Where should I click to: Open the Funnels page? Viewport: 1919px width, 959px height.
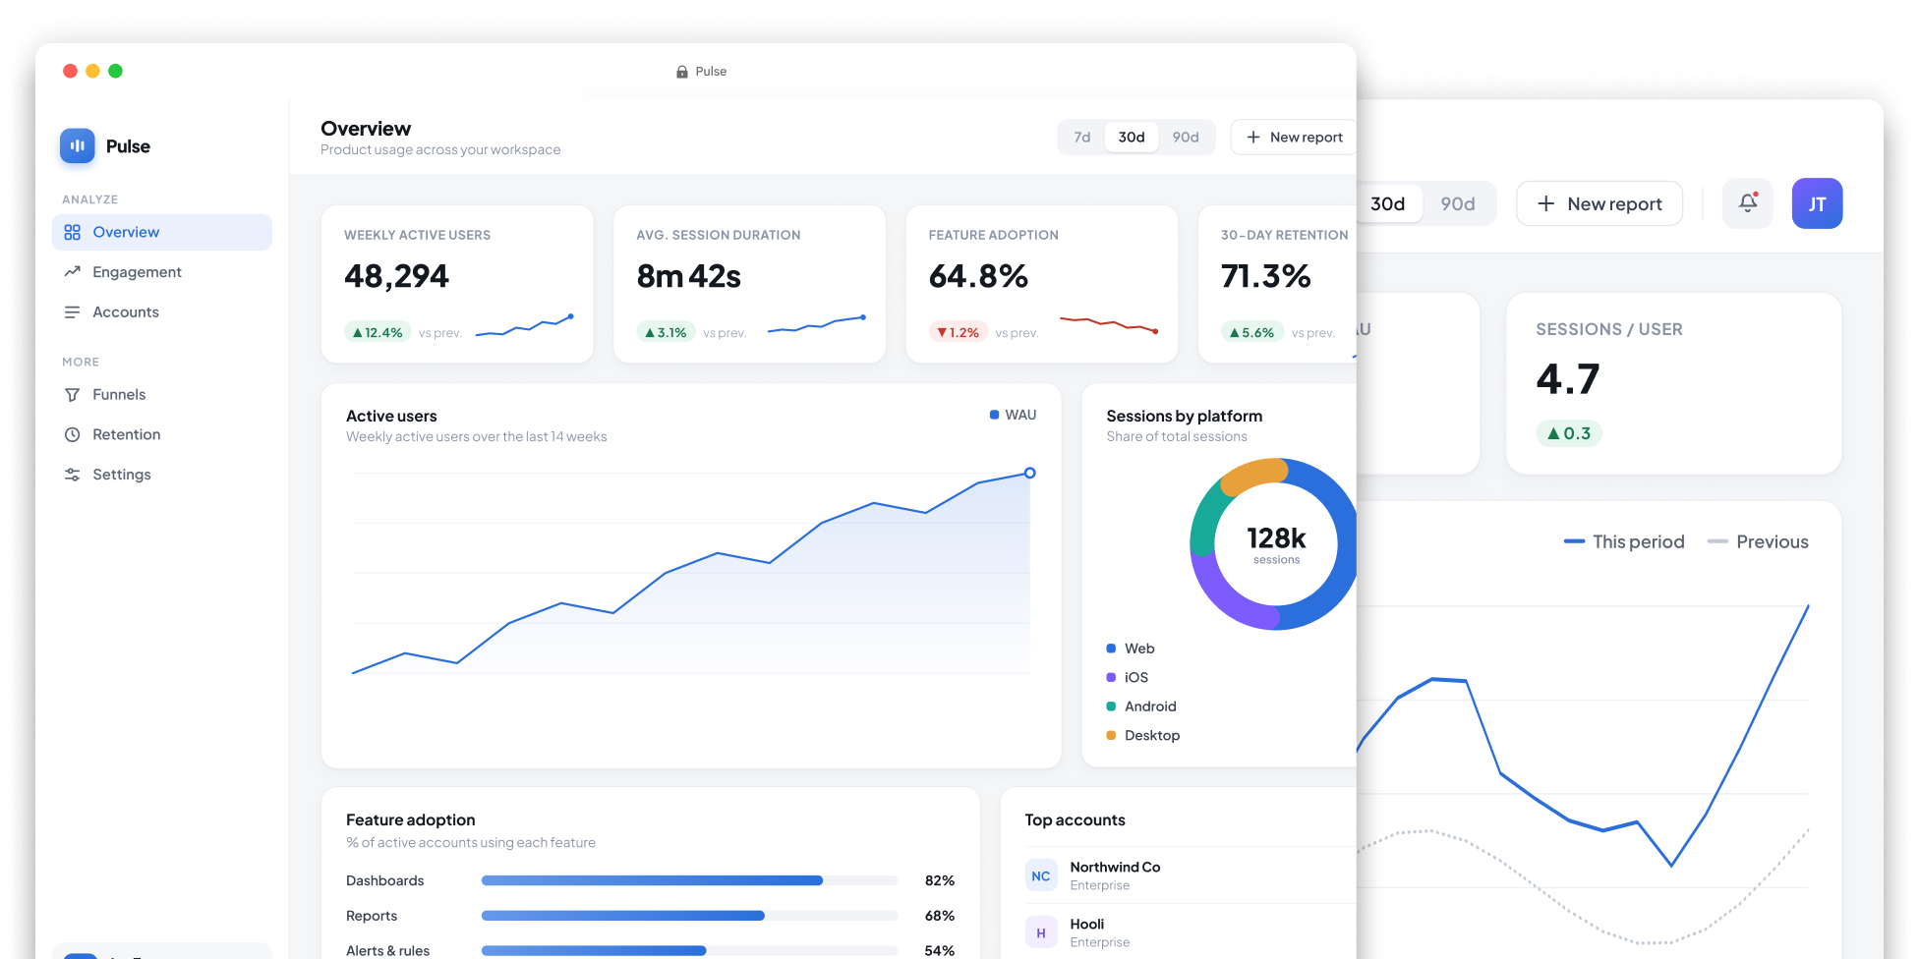(162, 394)
